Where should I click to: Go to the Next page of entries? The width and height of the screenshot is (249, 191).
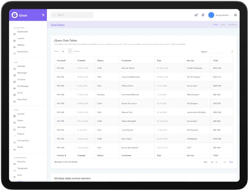(231, 162)
